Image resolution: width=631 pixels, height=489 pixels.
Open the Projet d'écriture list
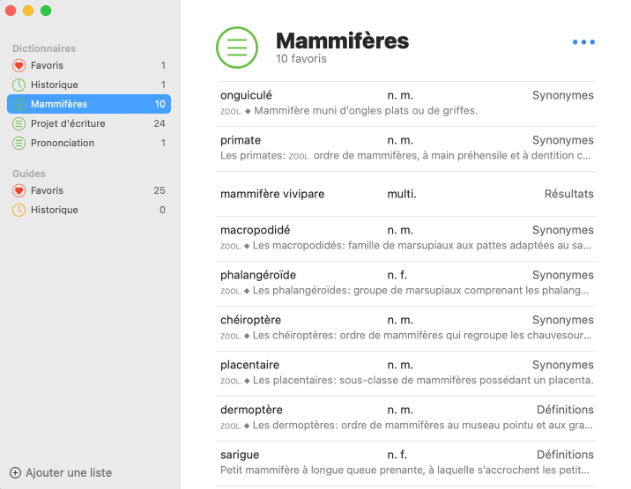point(88,123)
